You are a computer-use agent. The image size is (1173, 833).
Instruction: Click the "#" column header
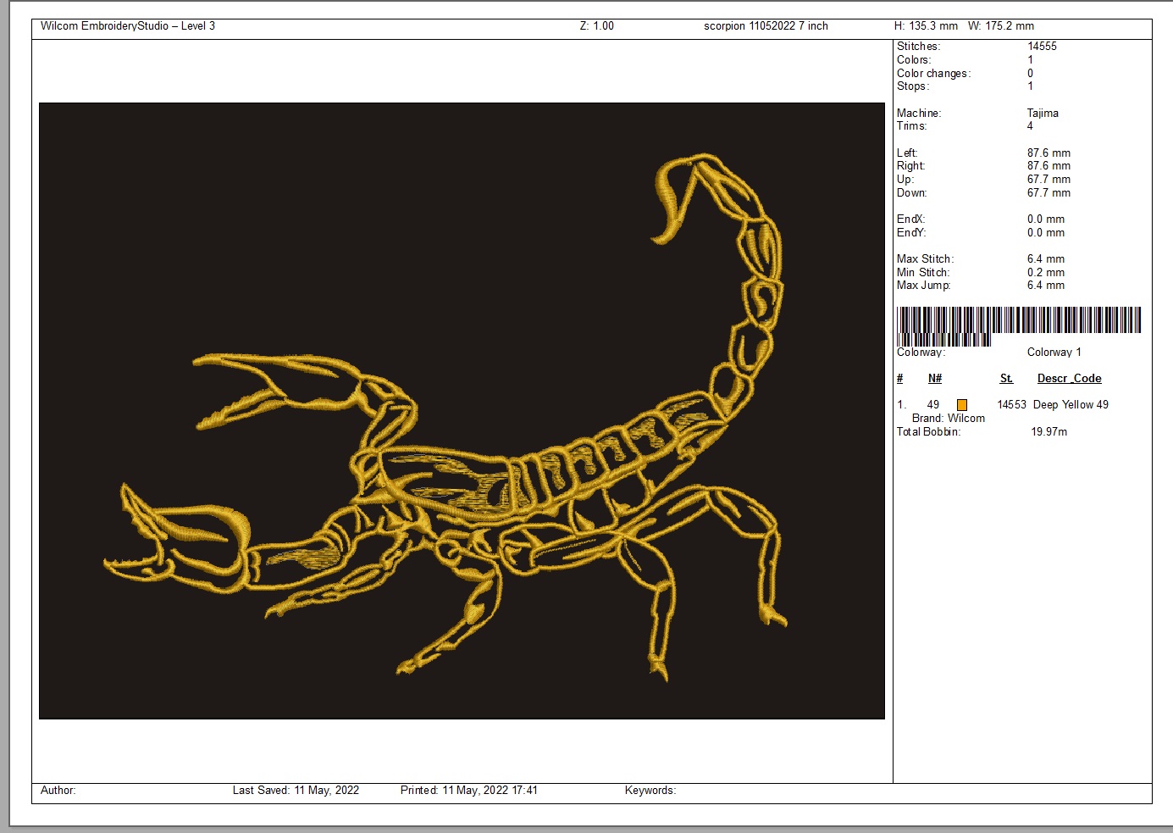coord(899,379)
